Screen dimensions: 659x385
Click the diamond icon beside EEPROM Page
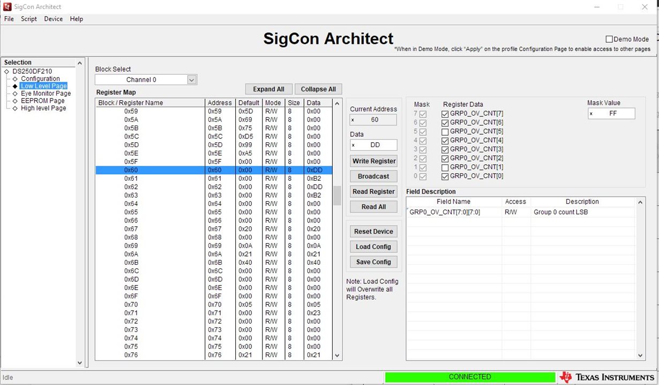(x=15, y=101)
